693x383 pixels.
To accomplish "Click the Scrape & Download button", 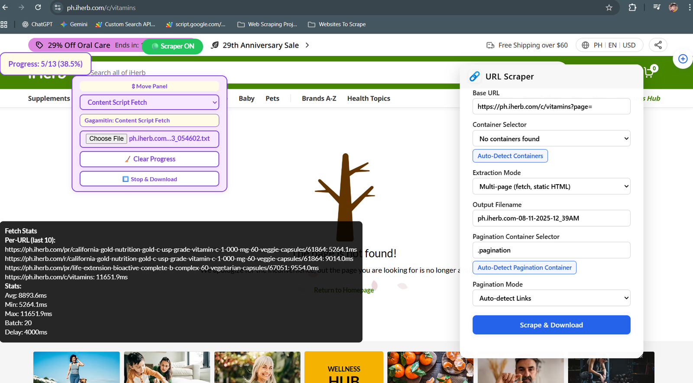I will [551, 325].
